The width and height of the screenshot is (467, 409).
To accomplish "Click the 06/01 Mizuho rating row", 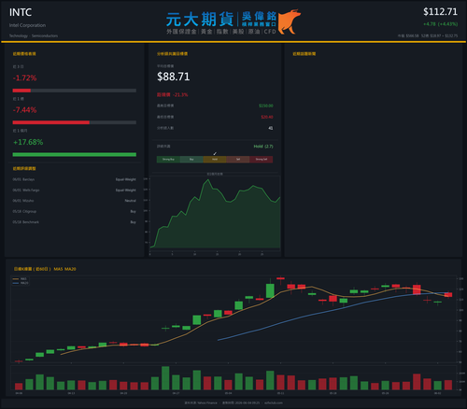I will click(75, 201).
